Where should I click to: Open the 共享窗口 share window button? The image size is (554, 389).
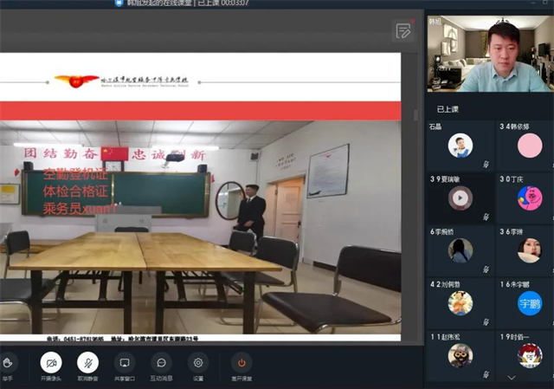[x=125, y=363]
